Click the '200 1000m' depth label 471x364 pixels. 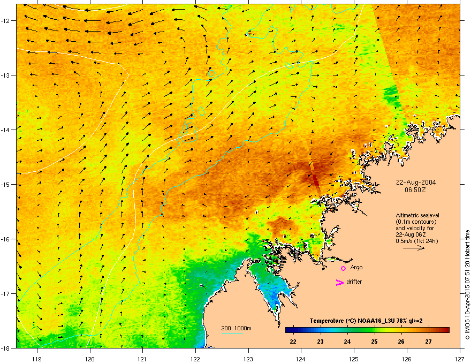point(236,328)
